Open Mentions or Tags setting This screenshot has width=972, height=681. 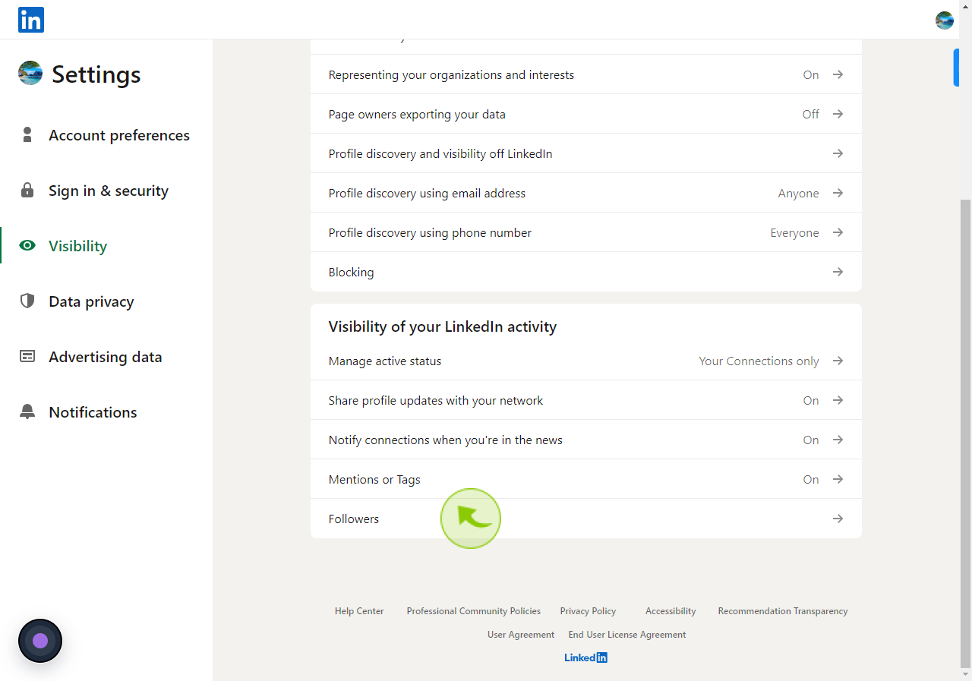pyautogui.click(x=586, y=479)
